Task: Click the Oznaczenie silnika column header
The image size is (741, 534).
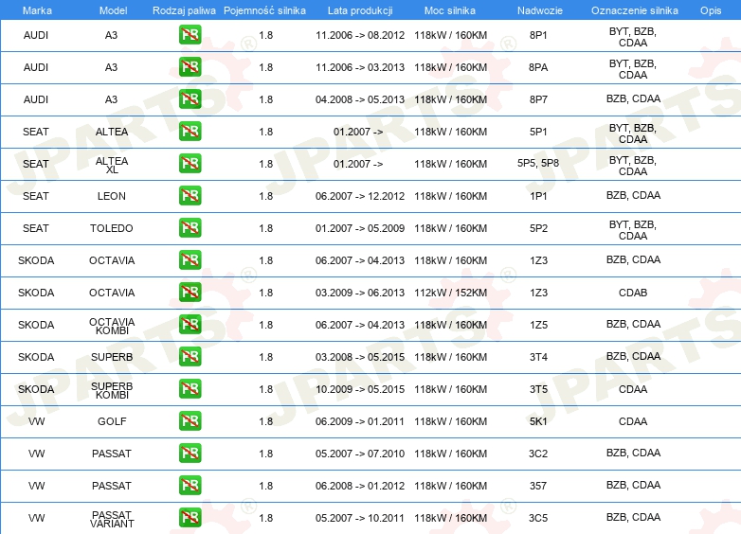Action: (x=634, y=10)
